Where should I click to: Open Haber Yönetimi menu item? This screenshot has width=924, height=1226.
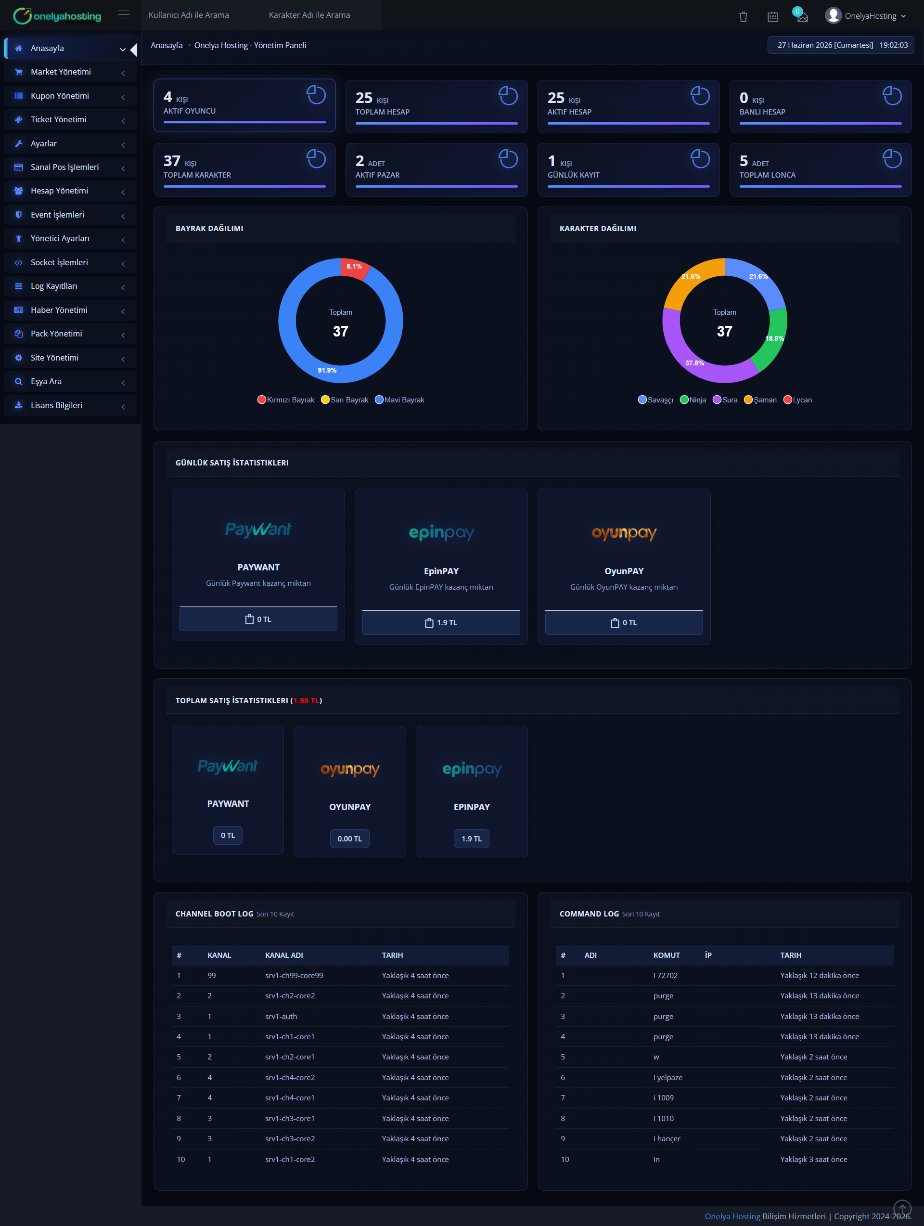click(70, 310)
